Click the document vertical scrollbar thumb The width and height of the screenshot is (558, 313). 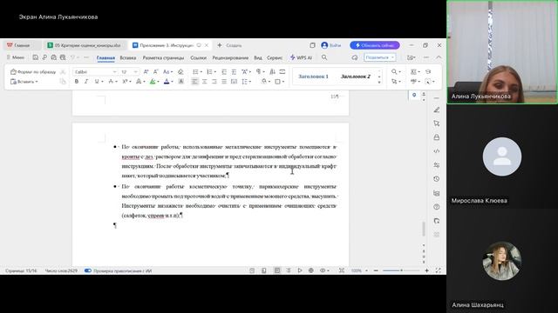click(x=424, y=229)
